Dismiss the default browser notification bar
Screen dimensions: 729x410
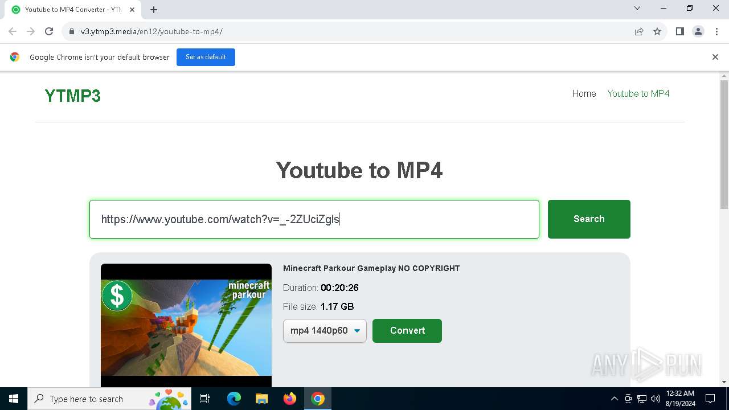click(715, 57)
